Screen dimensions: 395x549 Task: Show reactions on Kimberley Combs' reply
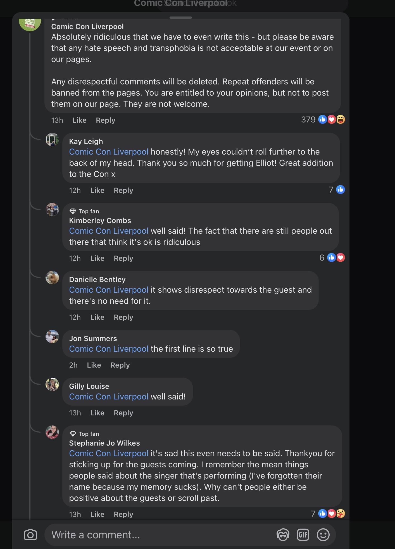332,257
